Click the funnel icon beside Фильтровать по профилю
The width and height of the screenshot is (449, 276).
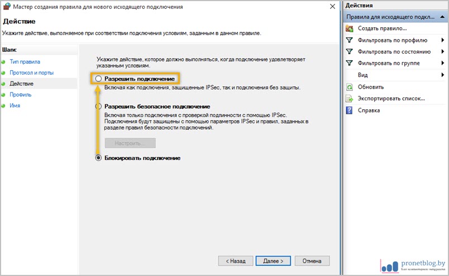[350, 40]
